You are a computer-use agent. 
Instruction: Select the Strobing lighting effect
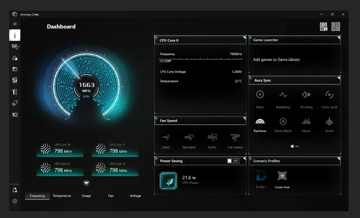(306, 99)
